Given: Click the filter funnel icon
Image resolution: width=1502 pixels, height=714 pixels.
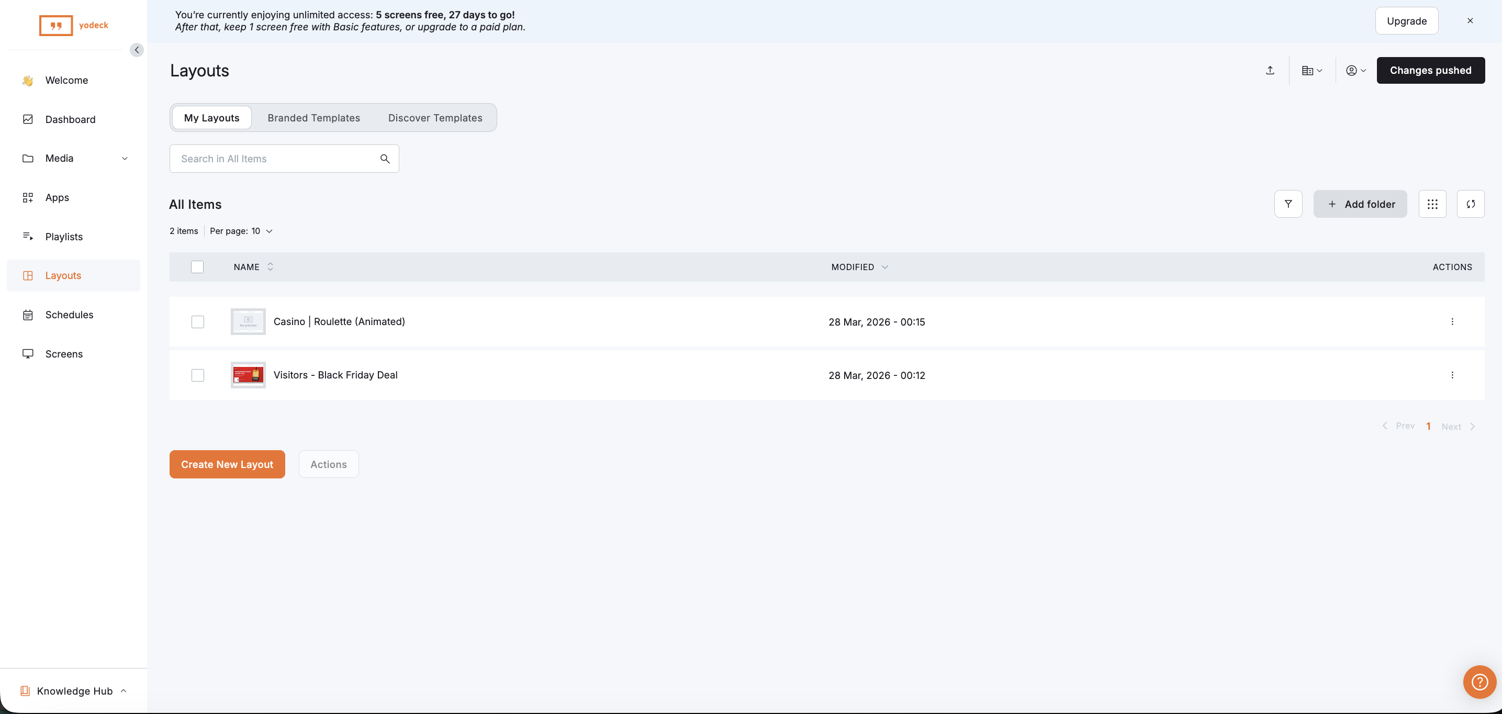Looking at the screenshot, I should (1288, 204).
